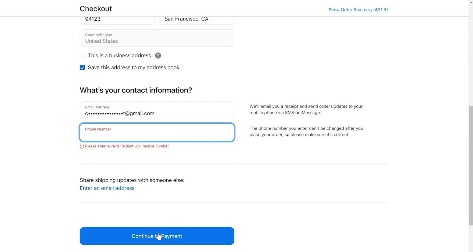Click the "This is a business address." label text
This screenshot has width=473, height=252.
click(x=120, y=55)
